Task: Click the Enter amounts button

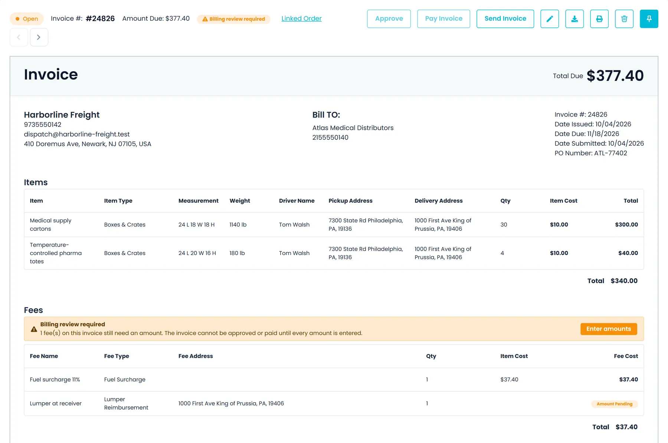Action: tap(609, 329)
